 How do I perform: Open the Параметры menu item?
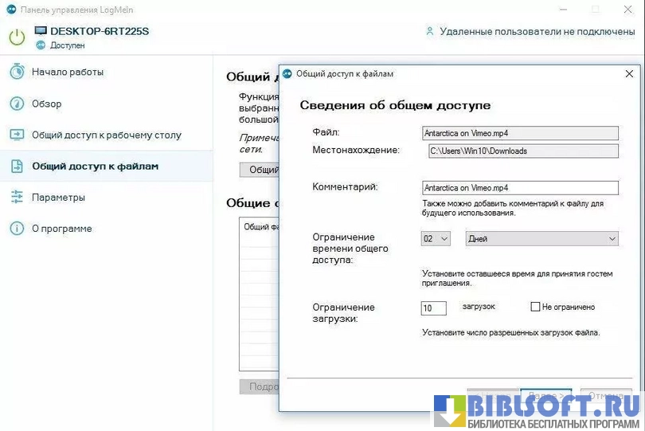[x=58, y=197]
